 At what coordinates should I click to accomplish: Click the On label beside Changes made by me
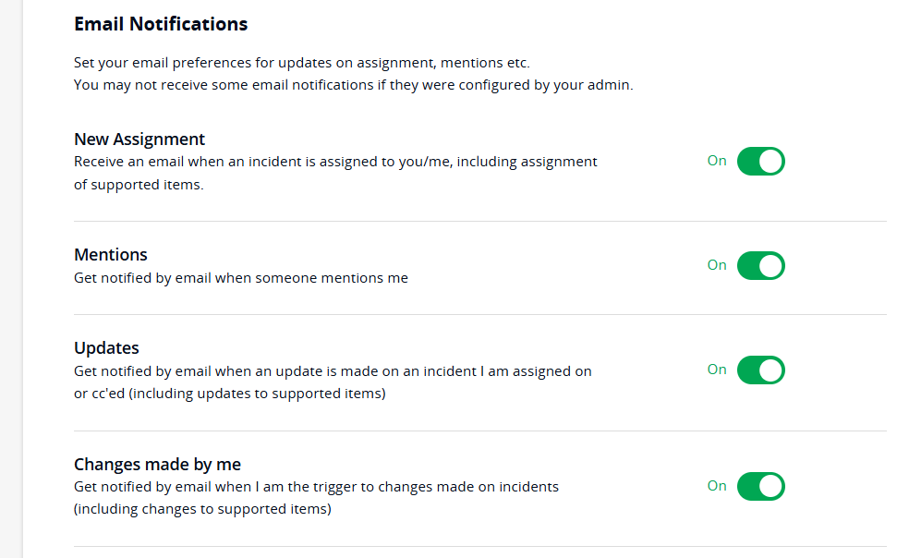[717, 486]
